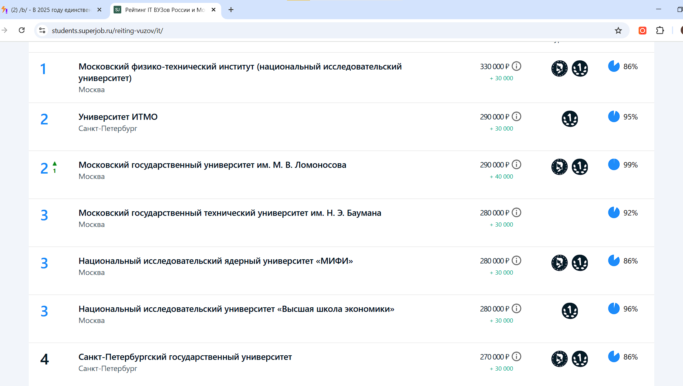Open Московский государственный университет им. М. В. Ломоносова

point(212,165)
